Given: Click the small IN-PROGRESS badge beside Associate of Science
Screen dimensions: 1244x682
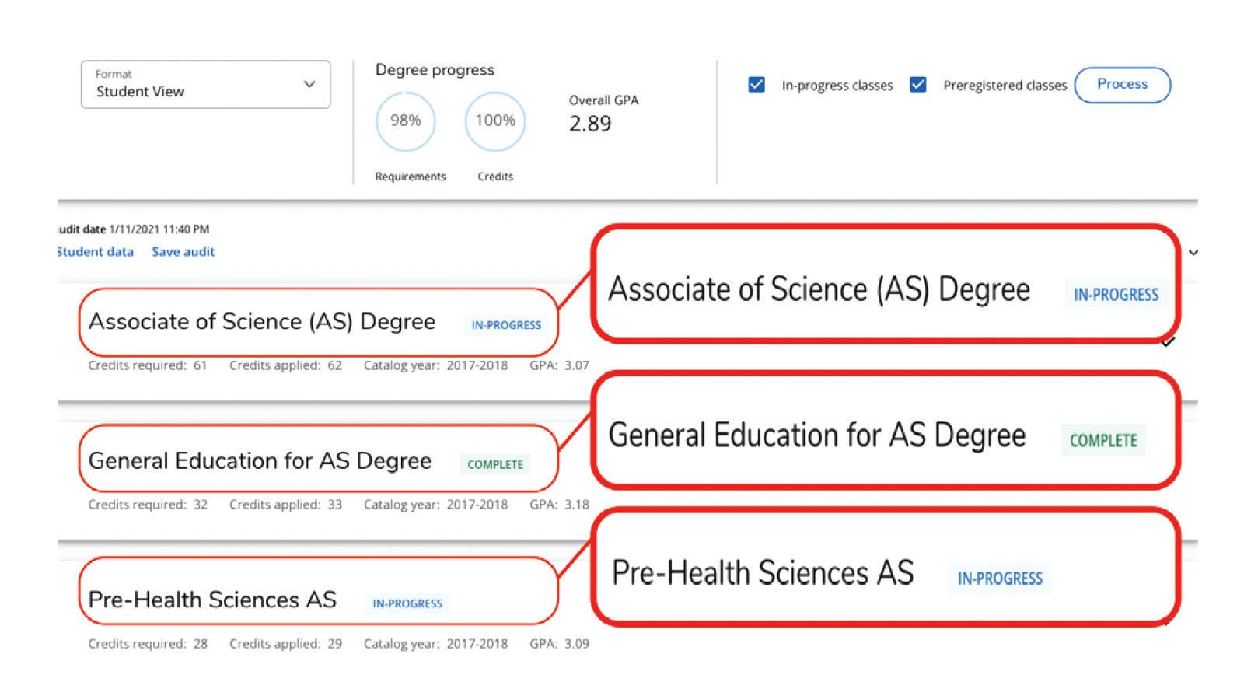Looking at the screenshot, I should [x=506, y=325].
